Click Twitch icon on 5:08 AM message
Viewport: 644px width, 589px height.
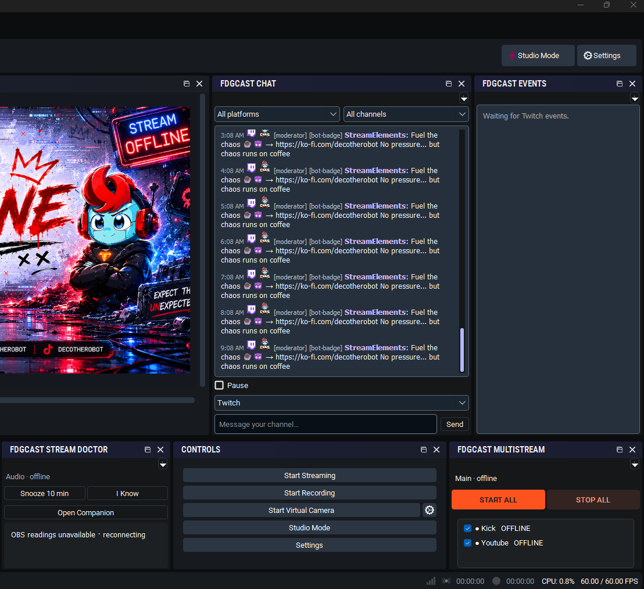pyautogui.click(x=251, y=204)
